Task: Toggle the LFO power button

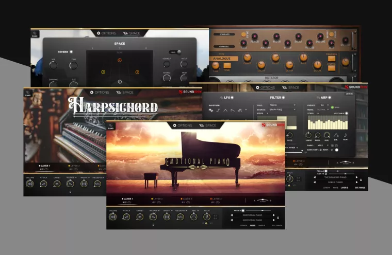Action: (x=232, y=98)
